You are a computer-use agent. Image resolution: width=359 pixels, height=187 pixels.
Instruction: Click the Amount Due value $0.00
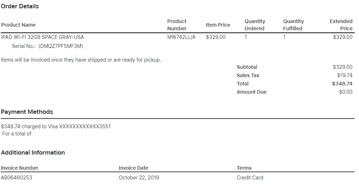[346, 92]
